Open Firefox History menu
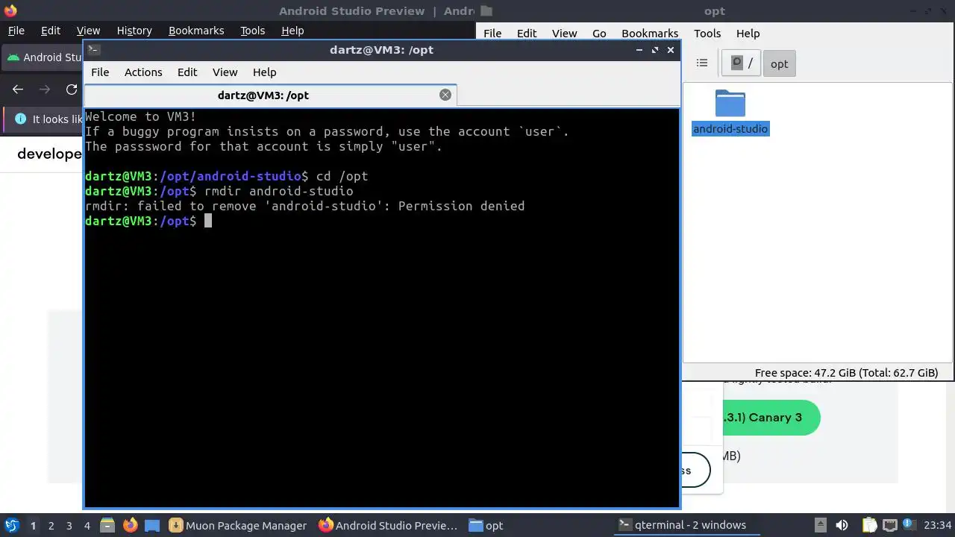Screen dimensions: 955x537 point(134,31)
